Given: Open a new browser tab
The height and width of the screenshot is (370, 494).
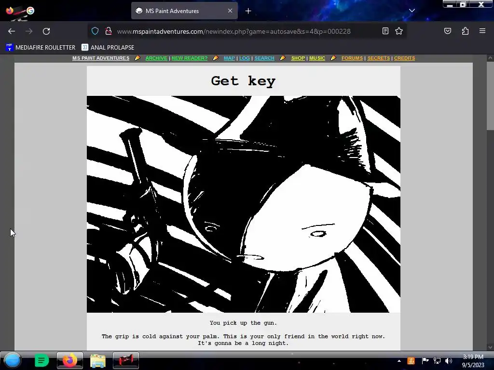Looking at the screenshot, I should (x=248, y=11).
